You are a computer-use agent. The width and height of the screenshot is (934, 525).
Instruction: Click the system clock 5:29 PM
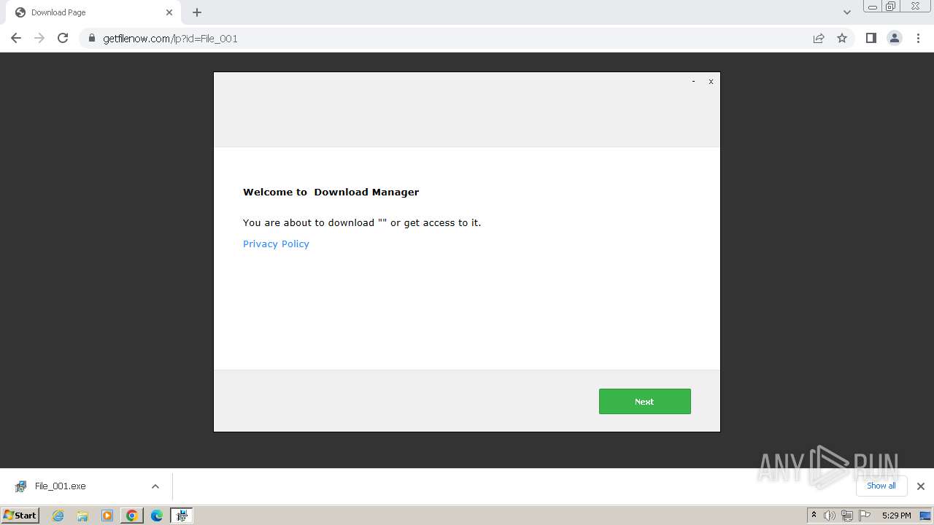coord(896,516)
